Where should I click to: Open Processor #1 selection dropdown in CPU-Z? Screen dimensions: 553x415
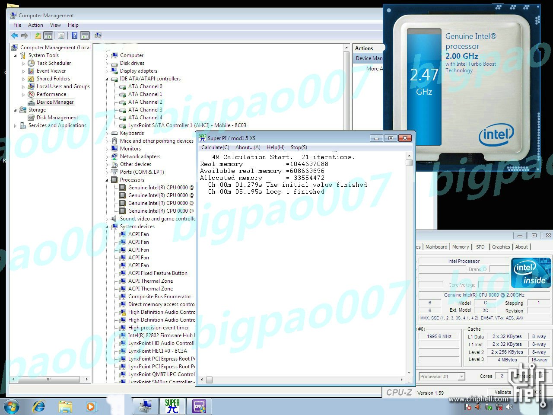coord(461,377)
